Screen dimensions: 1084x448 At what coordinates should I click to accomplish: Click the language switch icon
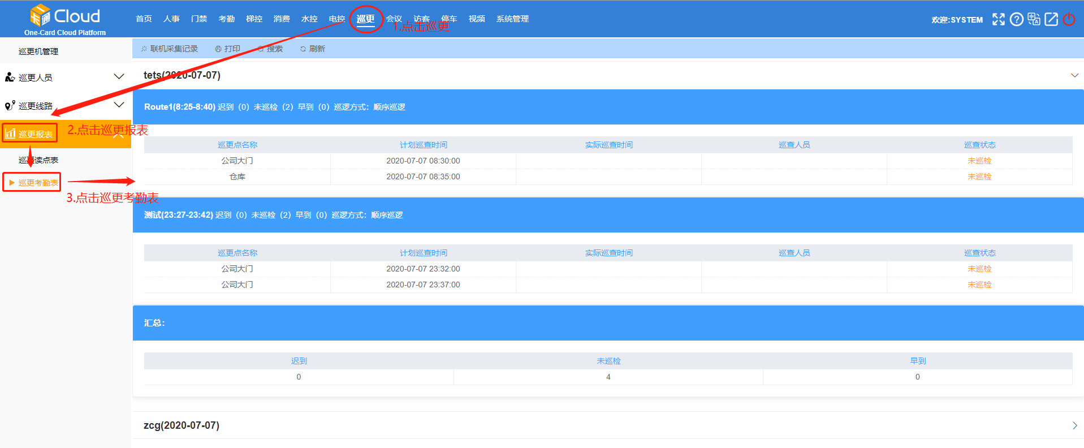tap(1034, 19)
